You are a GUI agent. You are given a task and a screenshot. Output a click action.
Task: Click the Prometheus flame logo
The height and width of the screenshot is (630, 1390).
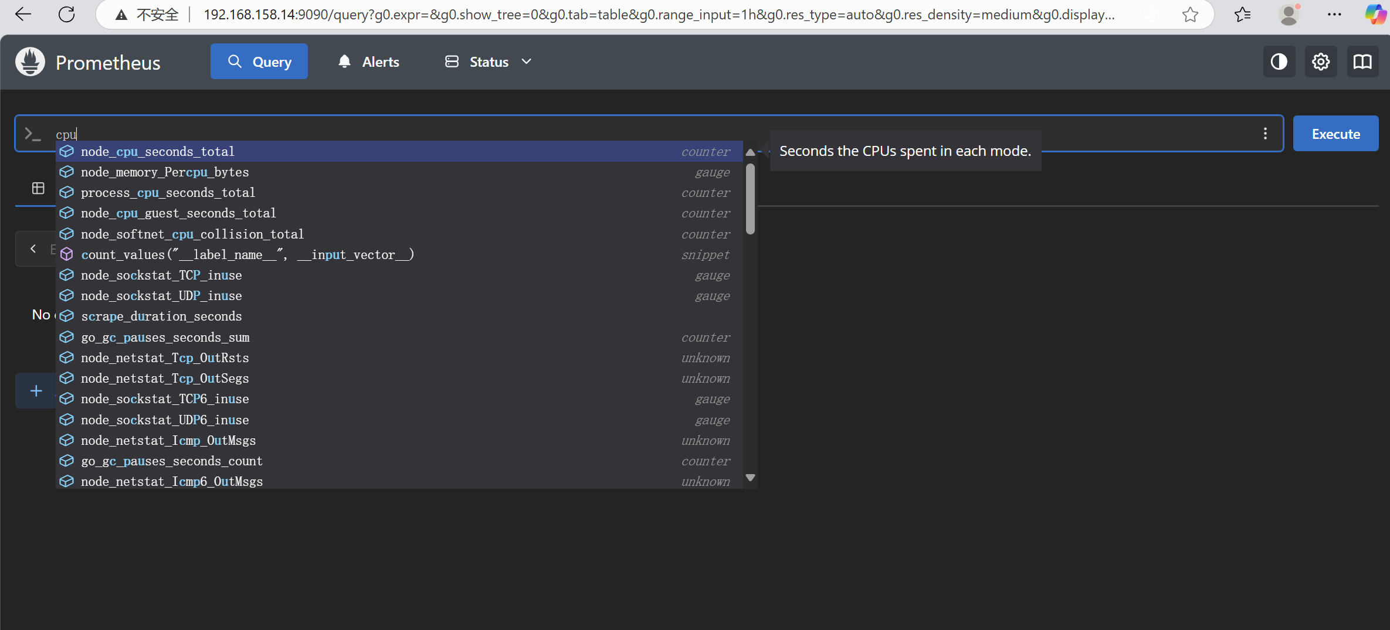(30, 62)
